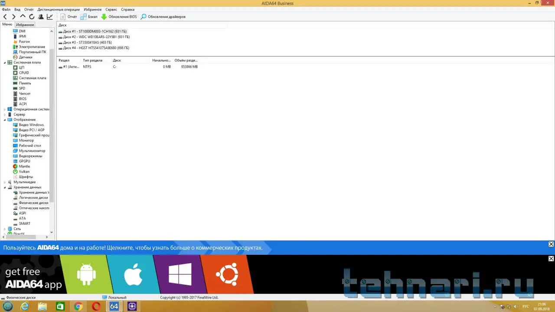Image resolution: width=555 pixels, height=312 pixels.
Task: Open the graph chart toolbar icon
Action: tap(50, 17)
